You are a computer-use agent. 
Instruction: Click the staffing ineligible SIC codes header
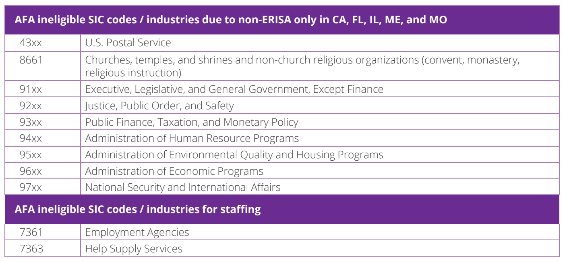(x=138, y=209)
